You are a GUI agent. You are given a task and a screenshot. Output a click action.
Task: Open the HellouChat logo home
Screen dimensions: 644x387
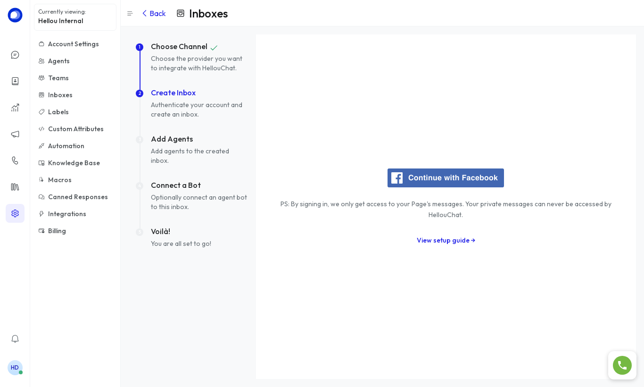tap(15, 15)
